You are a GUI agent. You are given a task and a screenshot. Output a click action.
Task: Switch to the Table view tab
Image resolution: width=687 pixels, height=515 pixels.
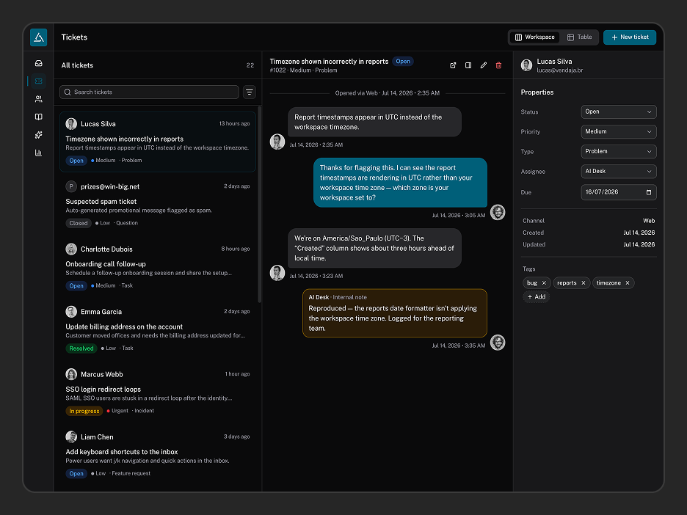[579, 37]
